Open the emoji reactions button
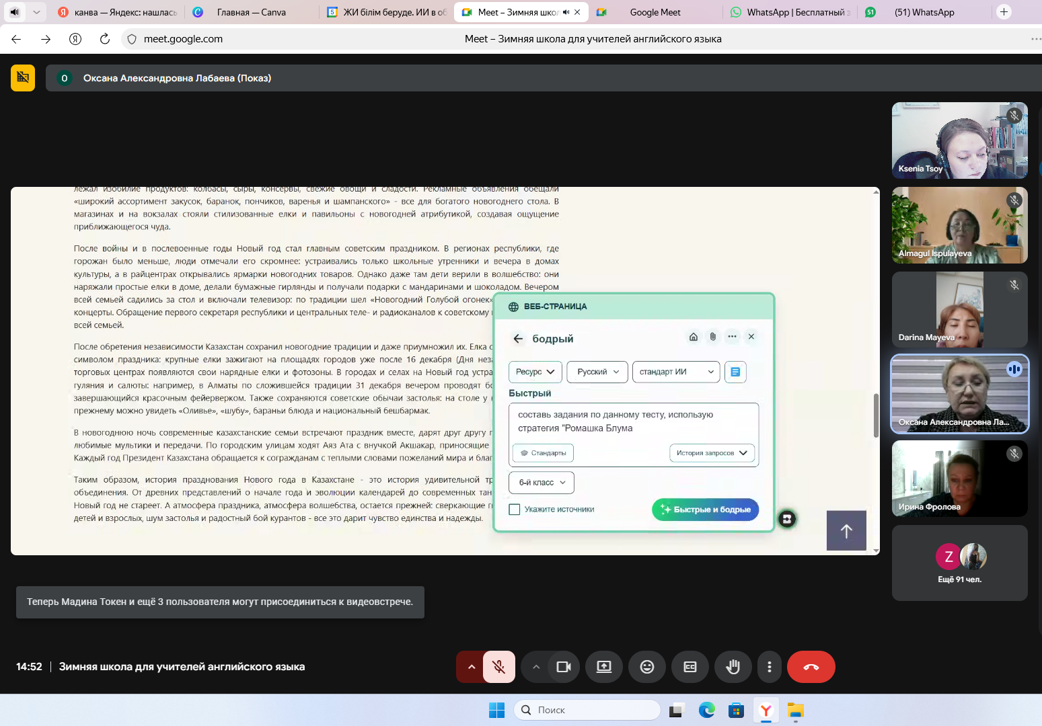Viewport: 1042px width, 726px height. click(646, 667)
